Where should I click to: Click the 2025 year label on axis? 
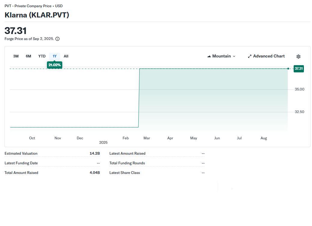(x=103, y=142)
